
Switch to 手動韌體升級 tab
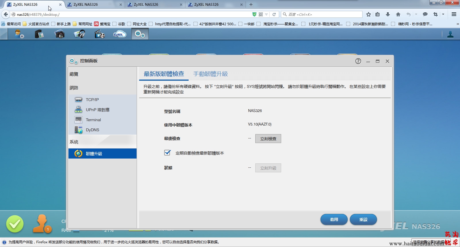pyautogui.click(x=210, y=74)
